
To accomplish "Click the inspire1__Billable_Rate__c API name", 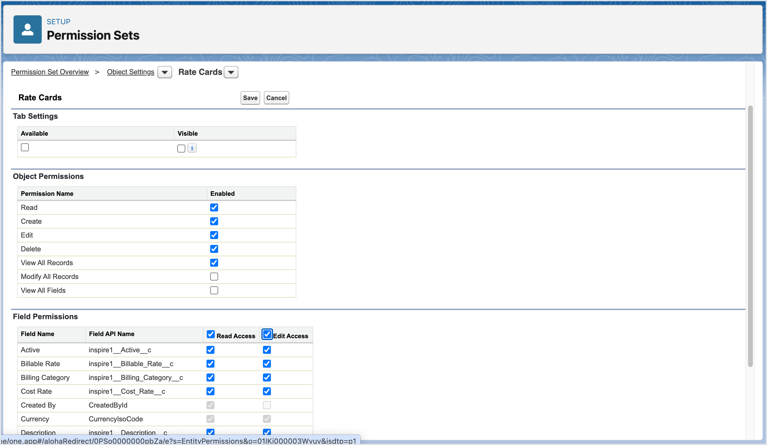I will point(131,364).
